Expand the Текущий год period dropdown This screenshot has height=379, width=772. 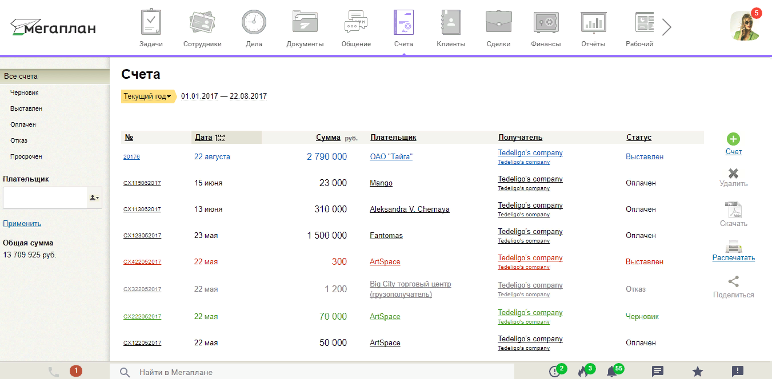click(147, 96)
